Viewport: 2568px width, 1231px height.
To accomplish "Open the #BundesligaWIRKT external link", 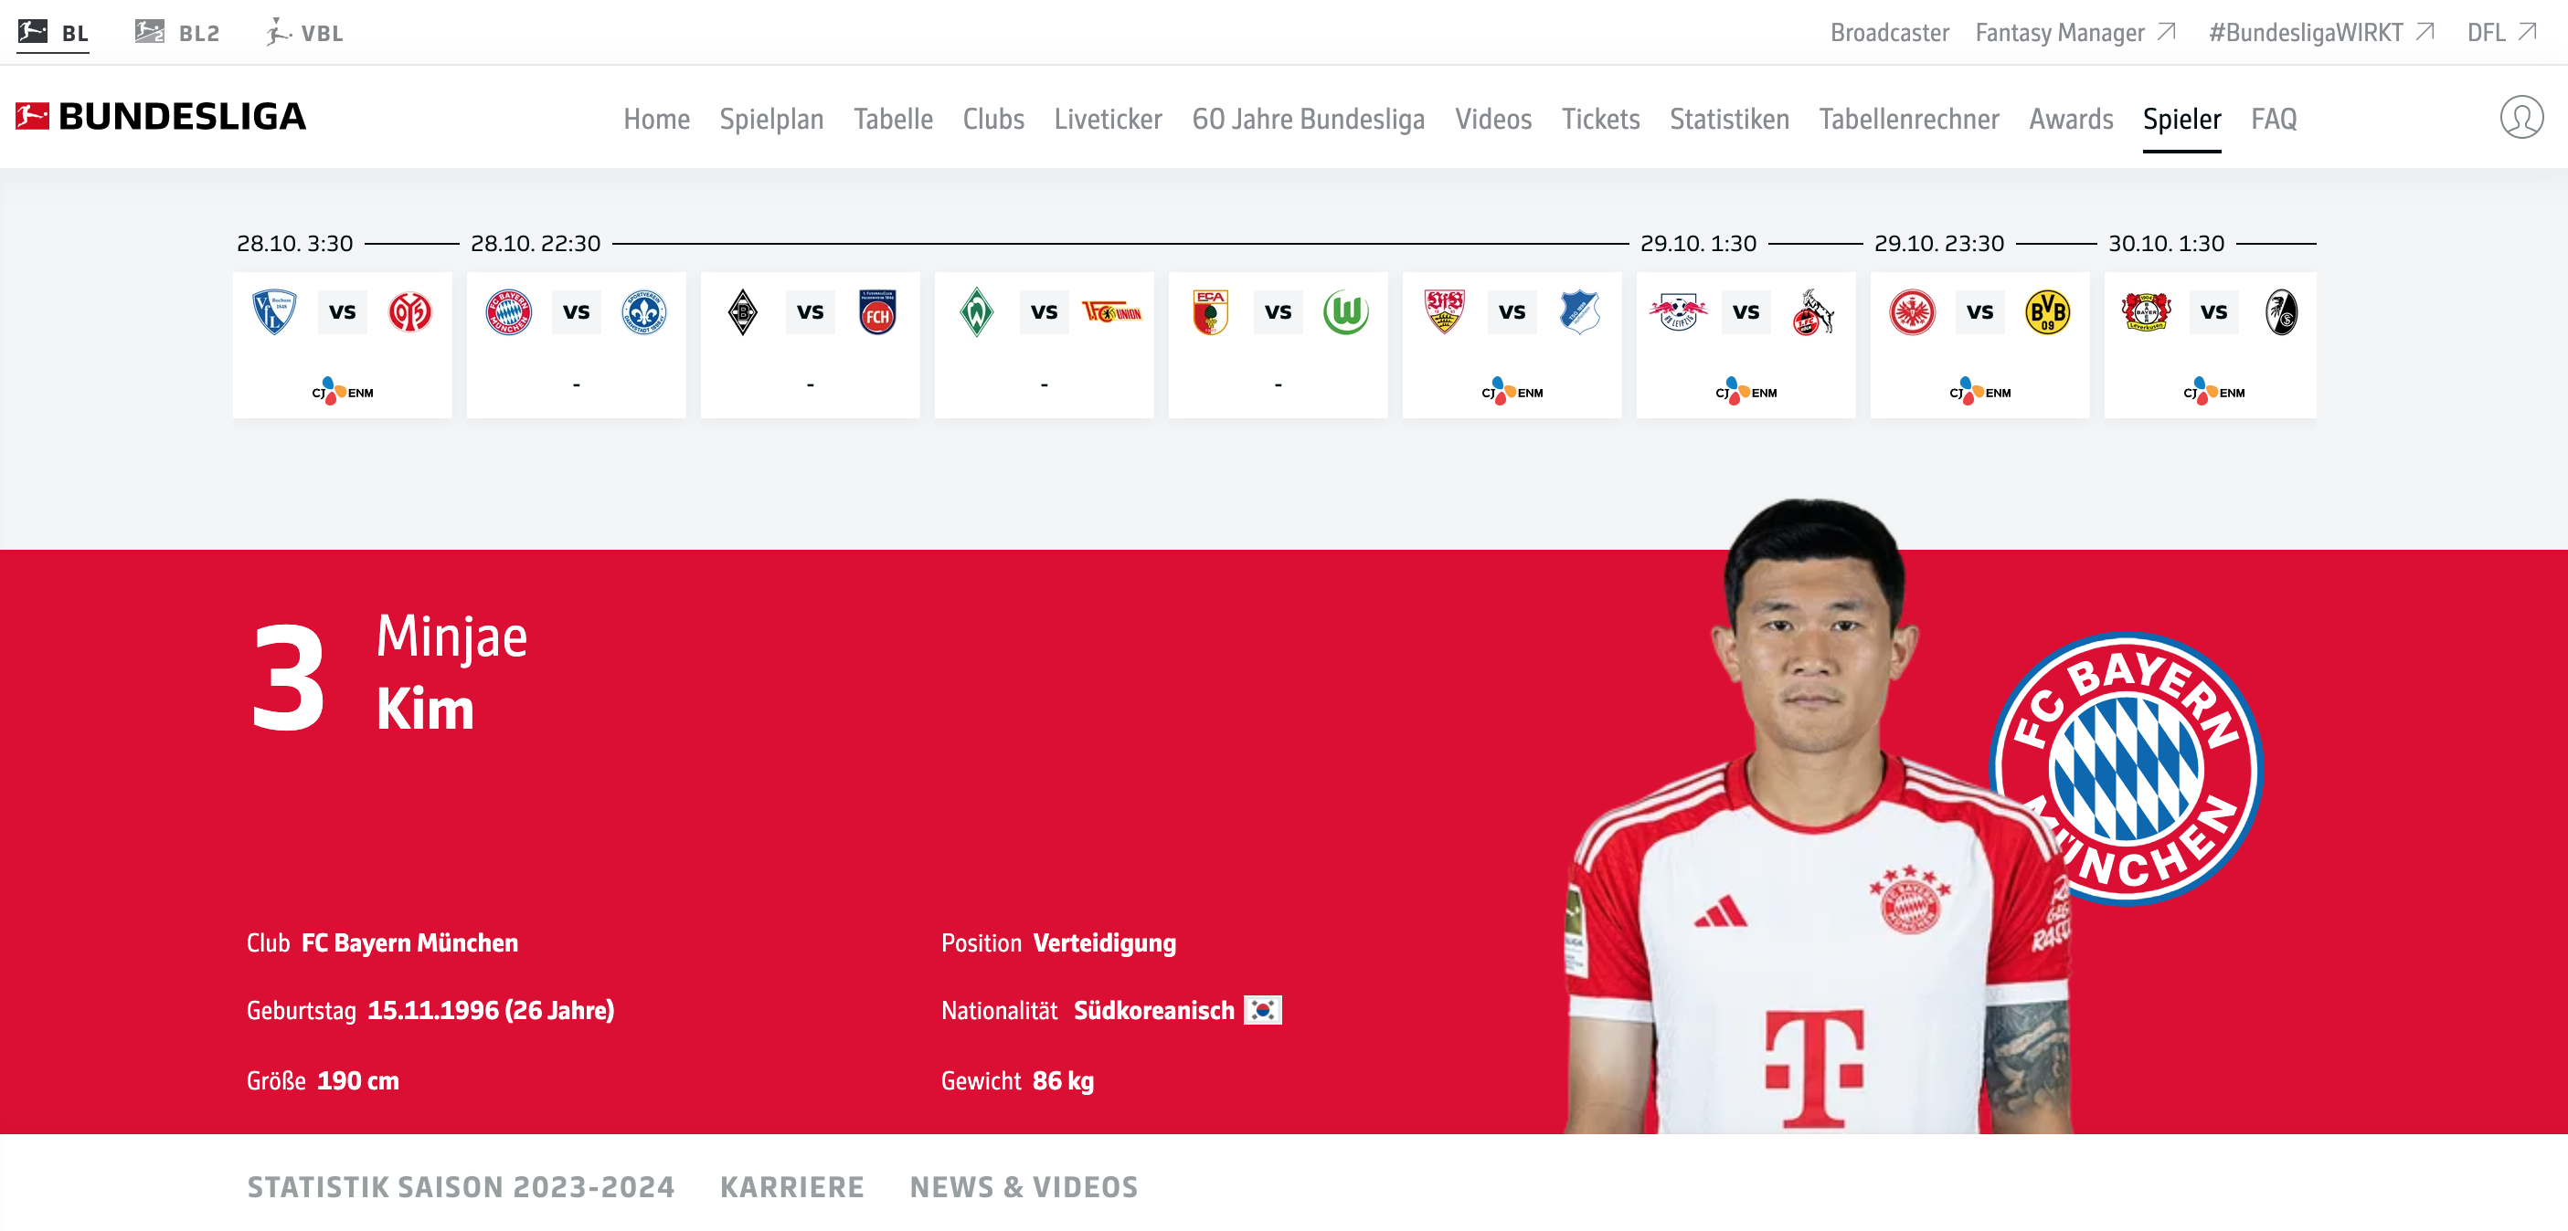I will point(2320,32).
